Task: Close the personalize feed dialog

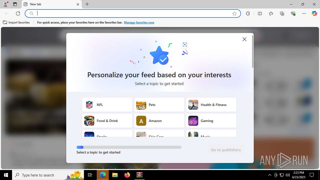Action: tap(244, 39)
